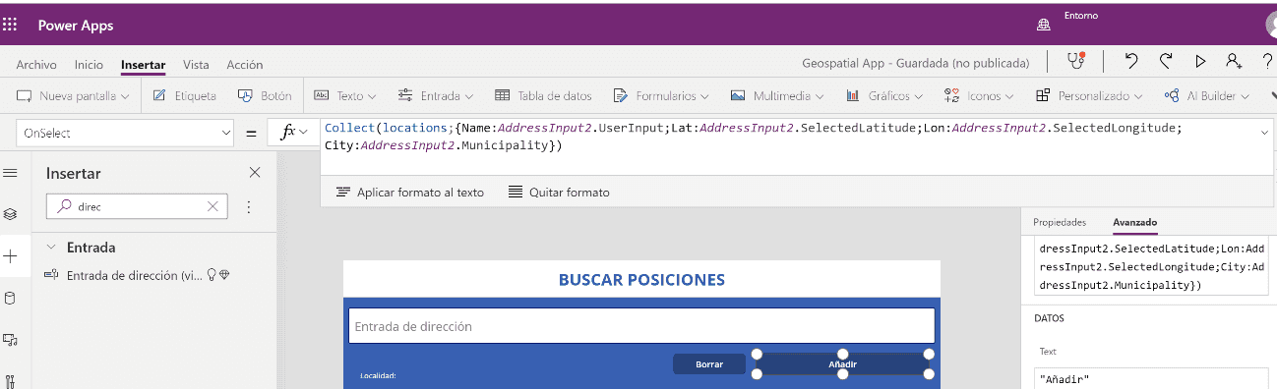Insert a Botón control
Image resolution: width=1277 pixels, height=389 pixels.
coord(265,96)
